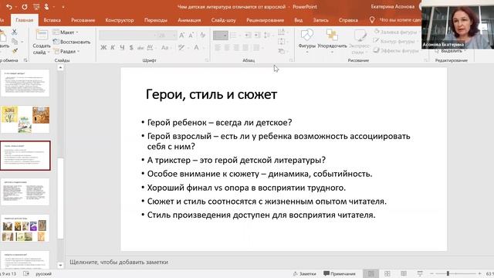Screen dimensions: 494x278
Task: Copy selection with copy icon
Action: (15, 41)
